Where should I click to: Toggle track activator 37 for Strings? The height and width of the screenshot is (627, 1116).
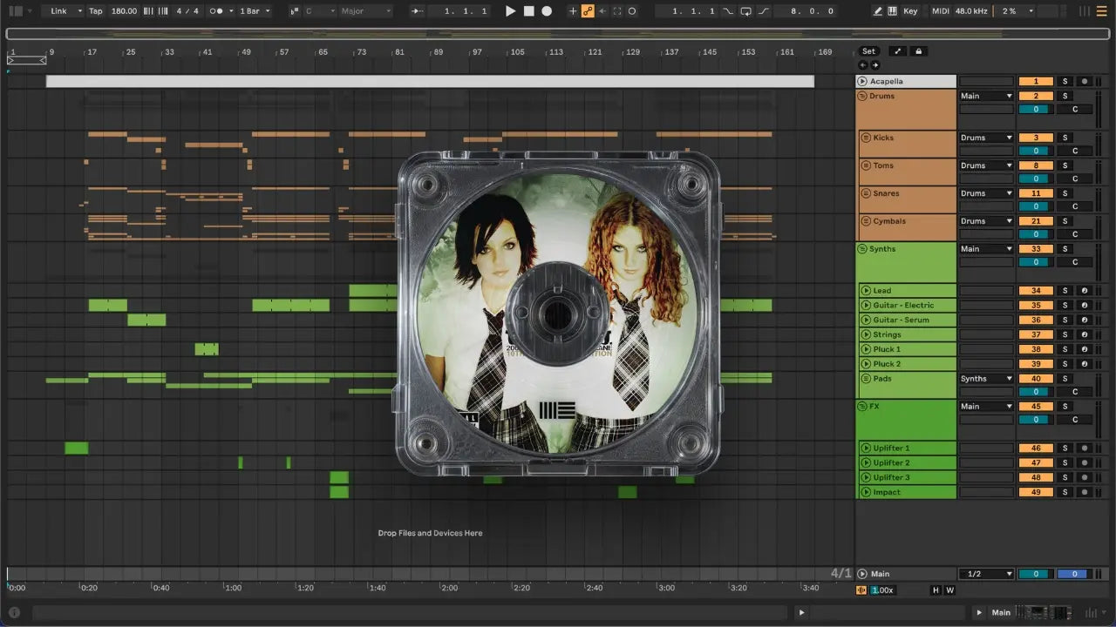(x=1036, y=334)
